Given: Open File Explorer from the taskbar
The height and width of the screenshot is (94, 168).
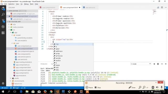Looking at the screenshot, I should pyautogui.click(x=27, y=92).
